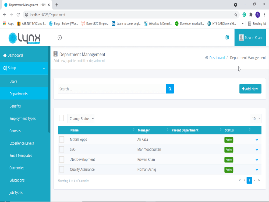The image size is (269, 202).
Task: Open Benefits in the sidebar
Action: [x=24, y=106]
